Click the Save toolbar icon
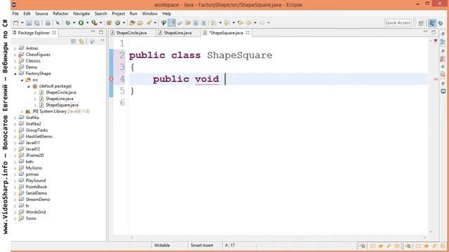 (29, 23)
